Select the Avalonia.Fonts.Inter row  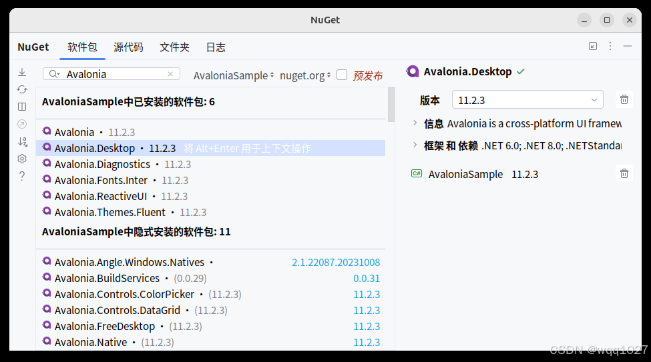pos(210,181)
